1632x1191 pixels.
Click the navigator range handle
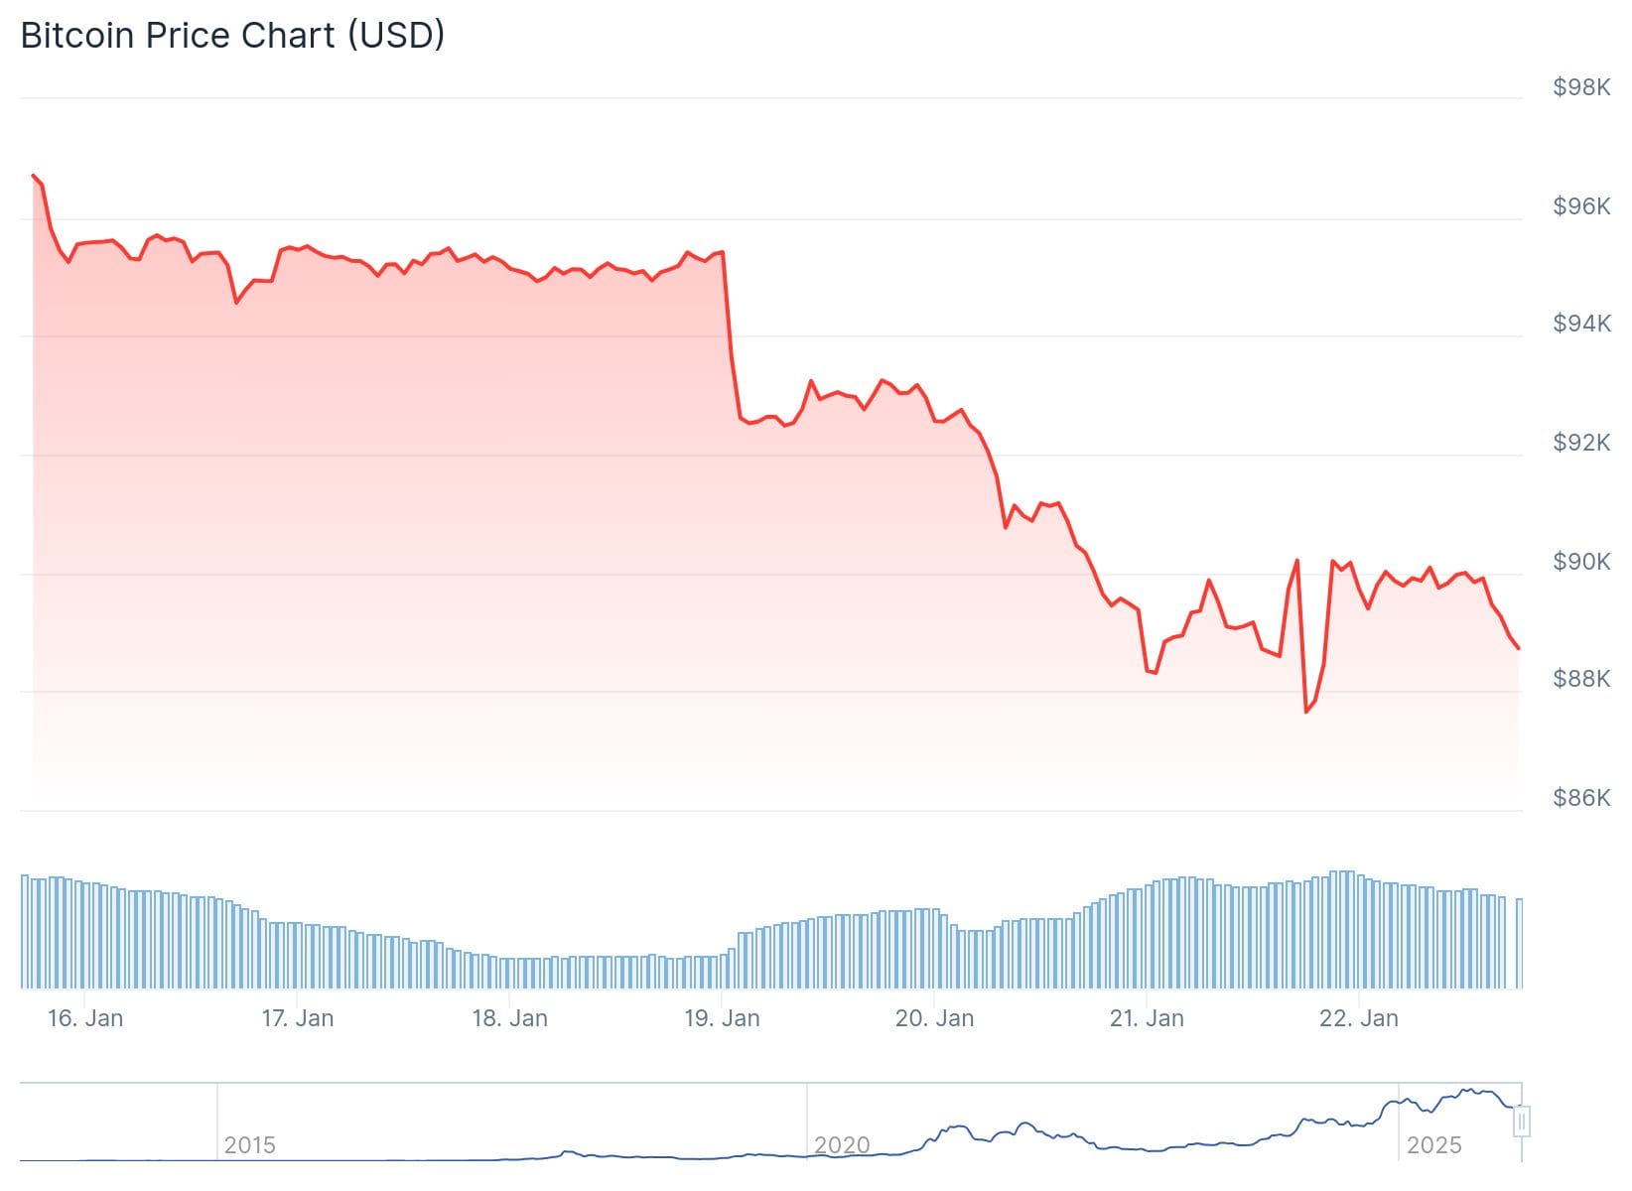(1521, 1123)
